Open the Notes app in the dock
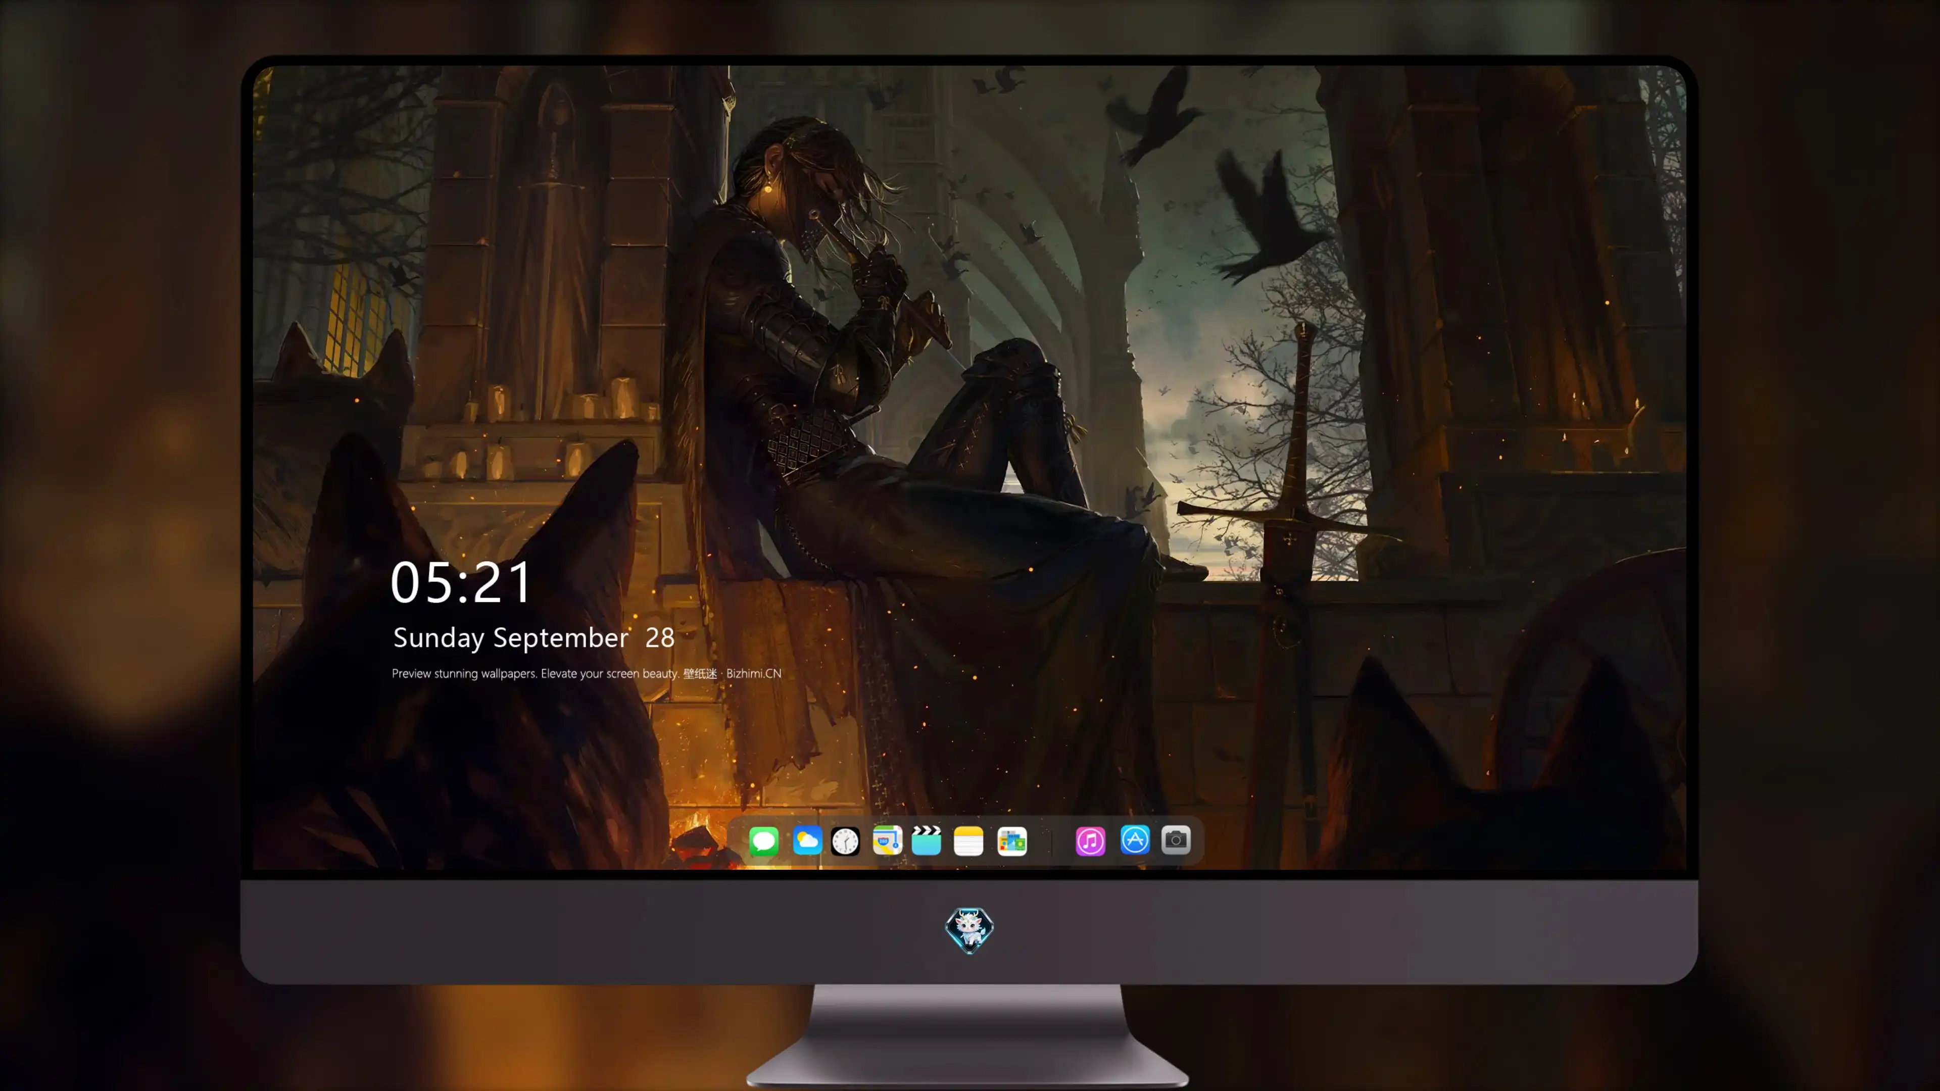 (x=968, y=840)
